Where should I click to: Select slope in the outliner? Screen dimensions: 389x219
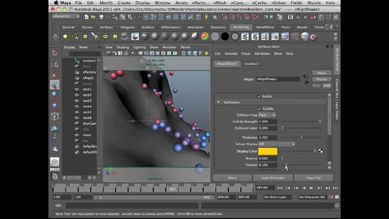[x=87, y=135]
